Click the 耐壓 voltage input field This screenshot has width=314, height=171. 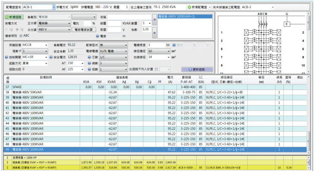click(x=114, y=30)
